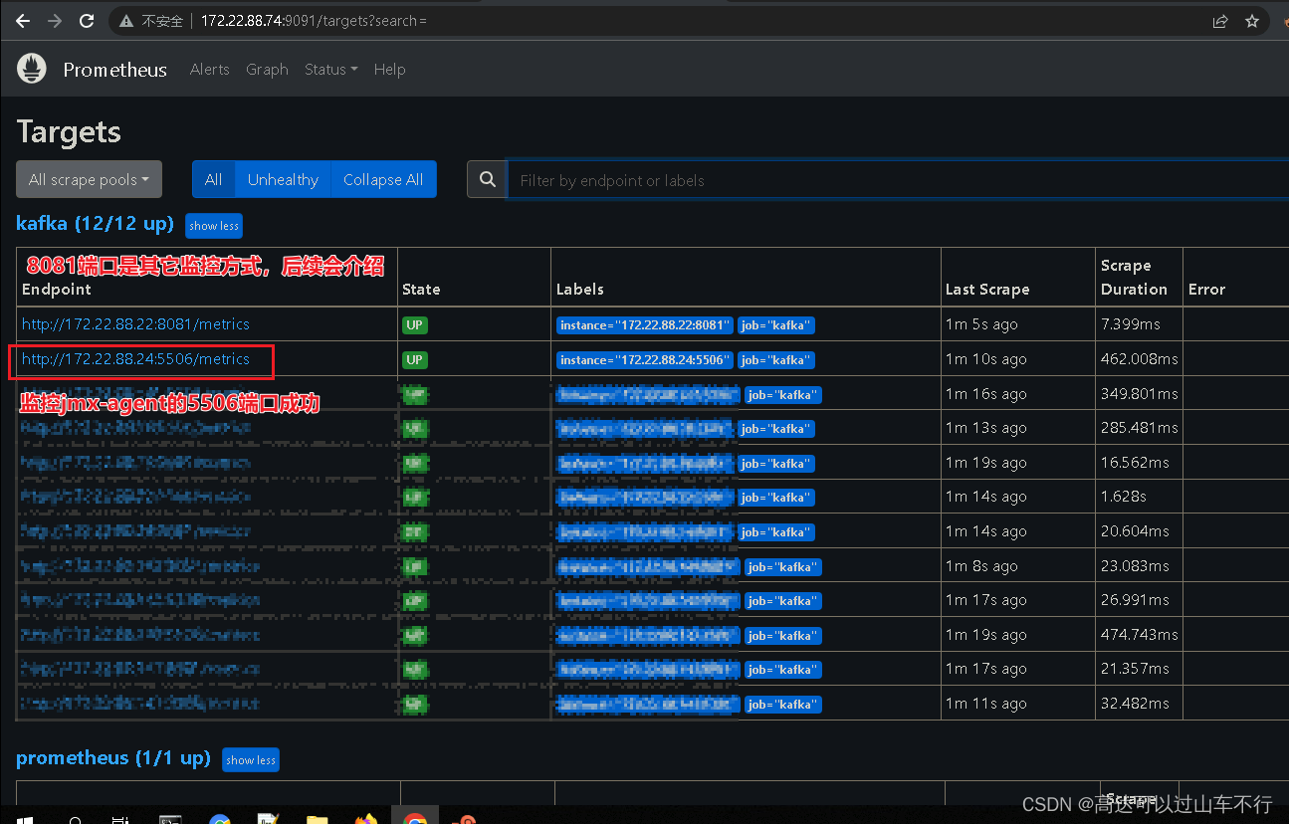This screenshot has height=824, width=1289.
Task: Open the Graph page
Action: pos(267,70)
